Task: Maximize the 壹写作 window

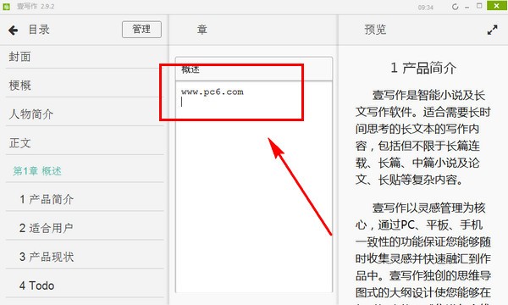Action: (479, 6)
